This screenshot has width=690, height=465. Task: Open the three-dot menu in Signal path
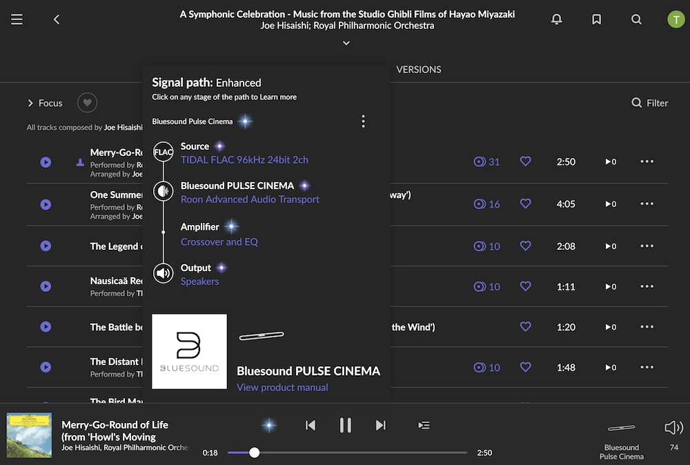point(364,121)
